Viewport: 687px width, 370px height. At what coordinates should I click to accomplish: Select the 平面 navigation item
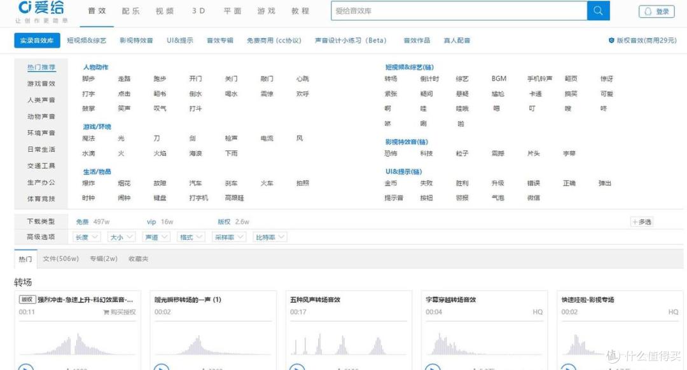click(x=233, y=11)
